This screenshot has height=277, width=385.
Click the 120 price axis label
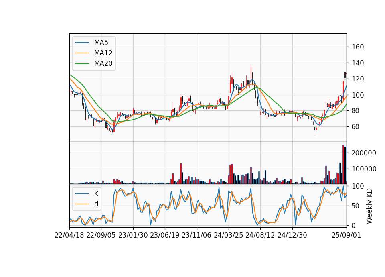click(358, 79)
